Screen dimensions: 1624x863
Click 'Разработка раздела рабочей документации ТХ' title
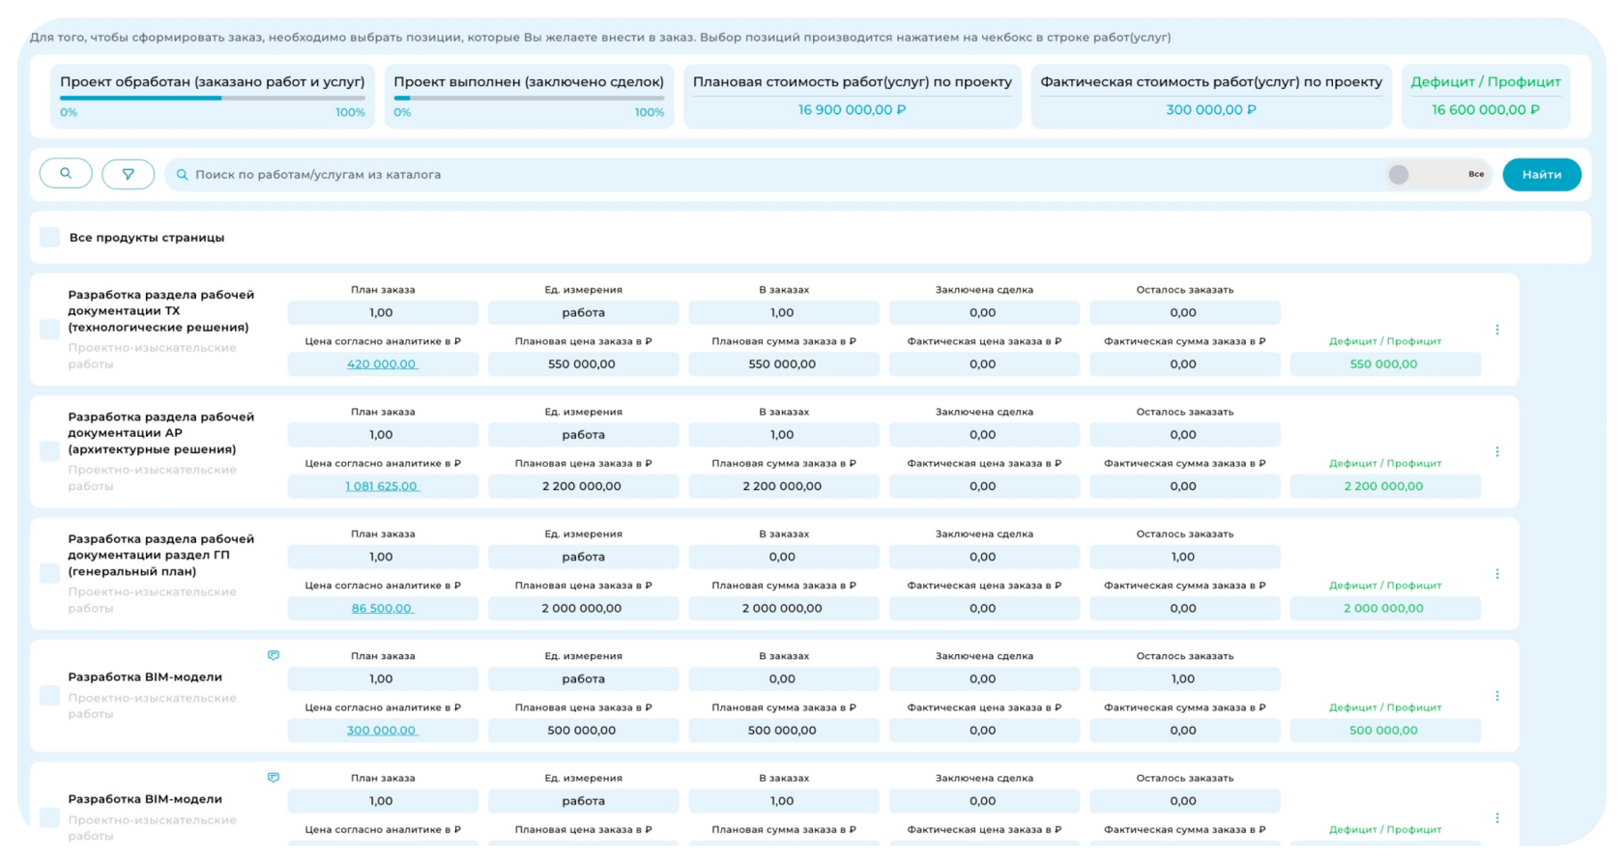click(x=160, y=310)
